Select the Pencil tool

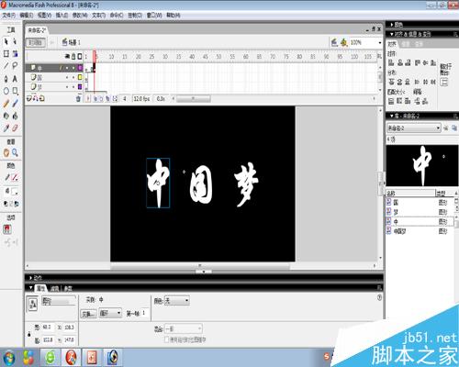[6, 104]
